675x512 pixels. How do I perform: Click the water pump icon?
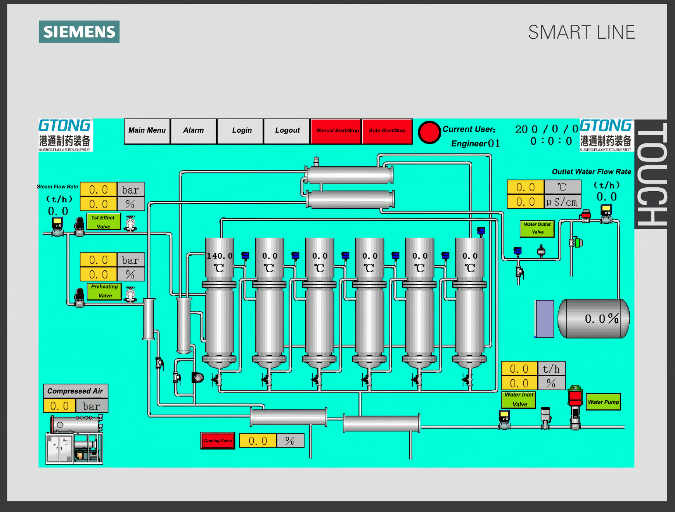[575, 407]
